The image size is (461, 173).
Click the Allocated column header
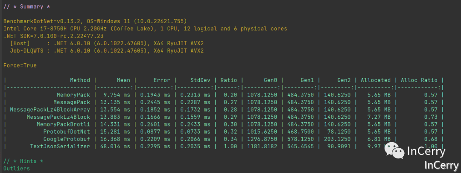click(x=376, y=80)
